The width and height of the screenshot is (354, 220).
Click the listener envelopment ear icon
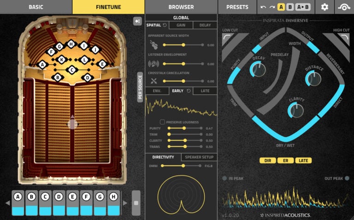pos(153,64)
